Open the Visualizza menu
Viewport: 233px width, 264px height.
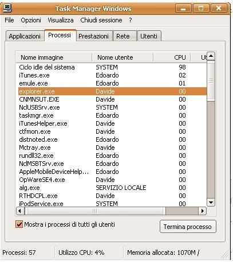pyautogui.click(x=61, y=20)
